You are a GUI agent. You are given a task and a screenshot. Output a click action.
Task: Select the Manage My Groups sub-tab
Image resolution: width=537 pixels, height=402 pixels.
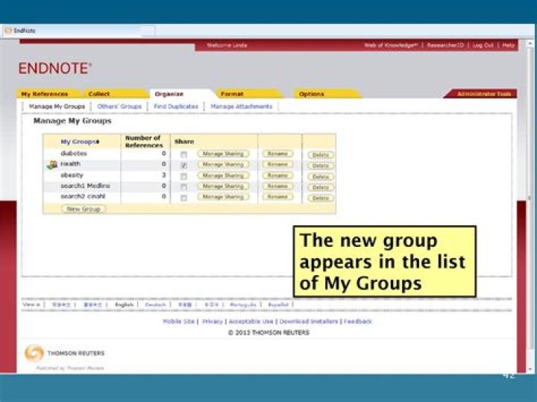click(57, 107)
